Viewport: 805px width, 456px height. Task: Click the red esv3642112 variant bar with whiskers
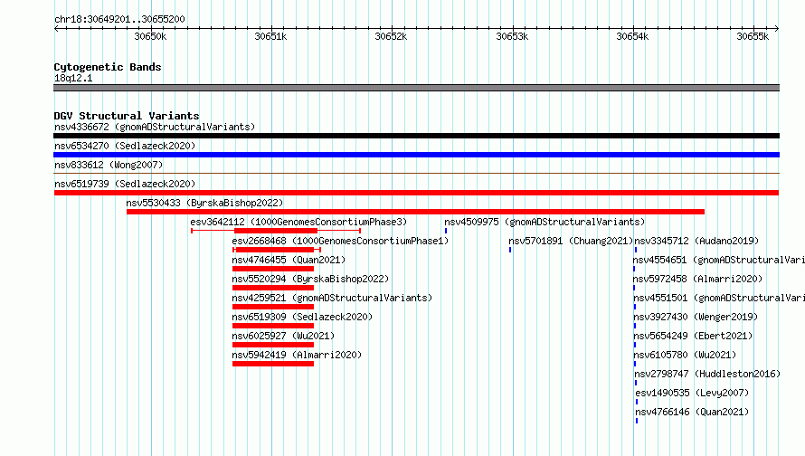pos(276,231)
